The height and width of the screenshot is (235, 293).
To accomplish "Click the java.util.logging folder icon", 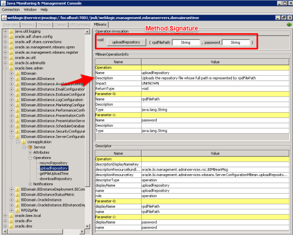I will point(11,31).
